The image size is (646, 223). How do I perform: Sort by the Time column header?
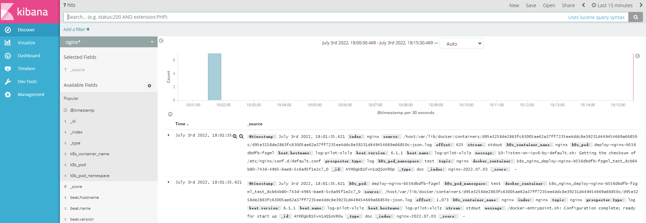(x=182, y=124)
